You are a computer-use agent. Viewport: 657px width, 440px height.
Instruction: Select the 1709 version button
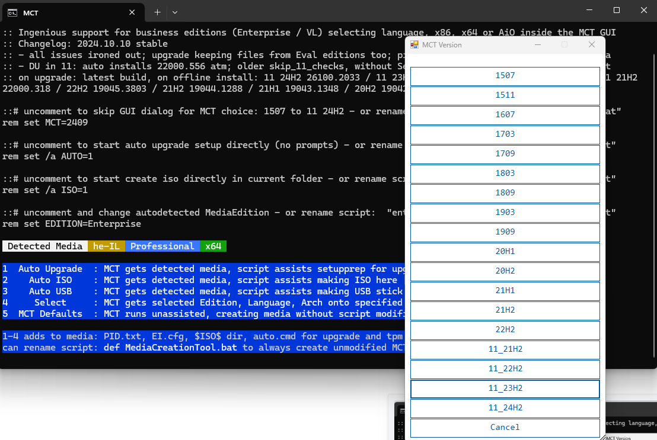click(505, 154)
